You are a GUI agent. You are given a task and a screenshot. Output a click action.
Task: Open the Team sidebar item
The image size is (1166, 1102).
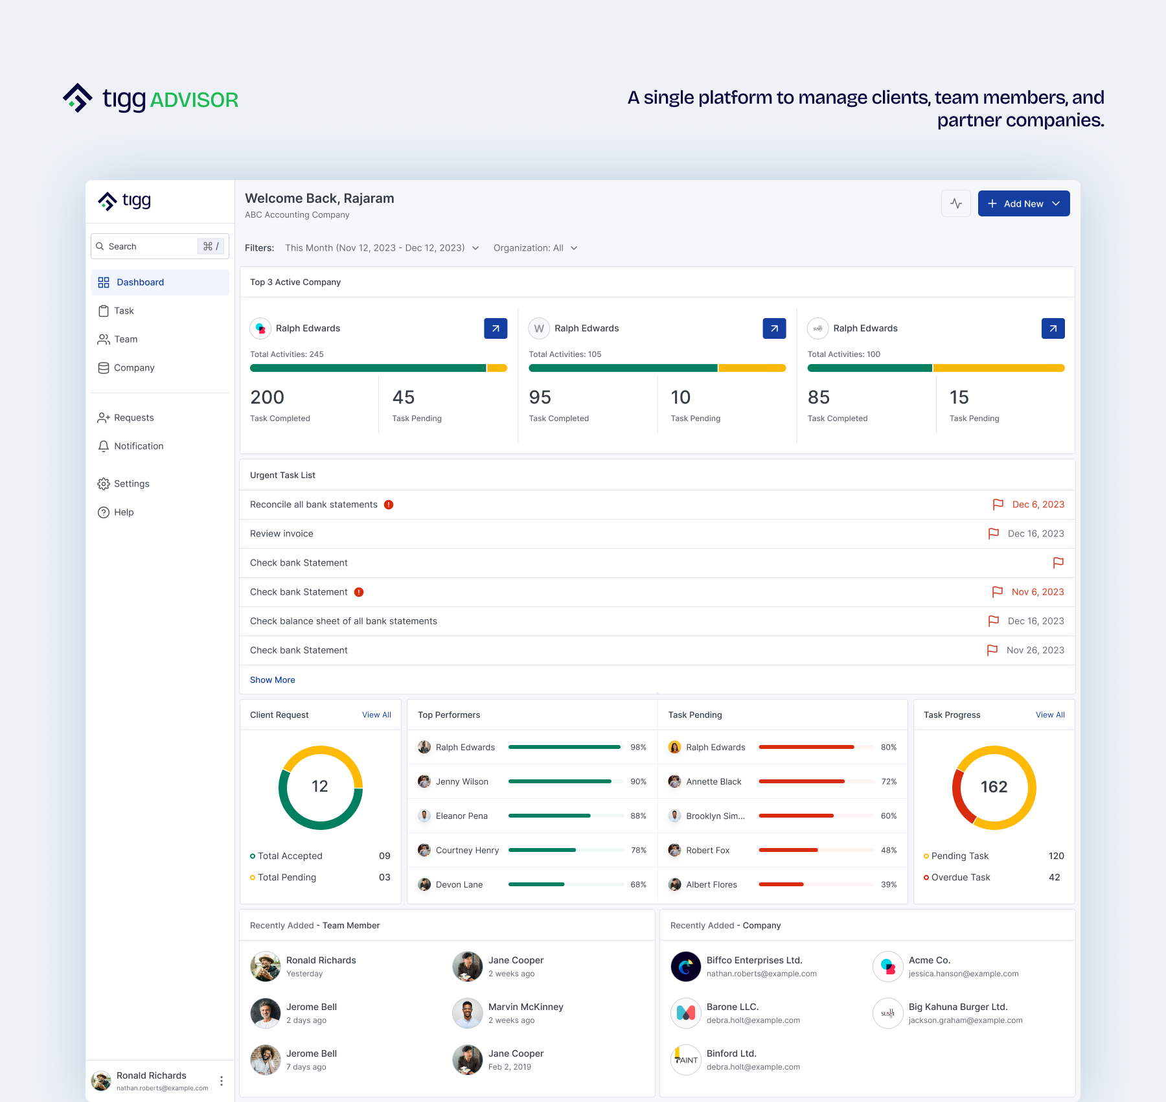[160, 339]
